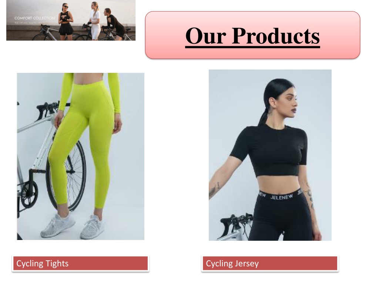Viewport: 379px width, 284px height.
Task: Open the Comfort Collection banner image
Action: tap(71, 20)
